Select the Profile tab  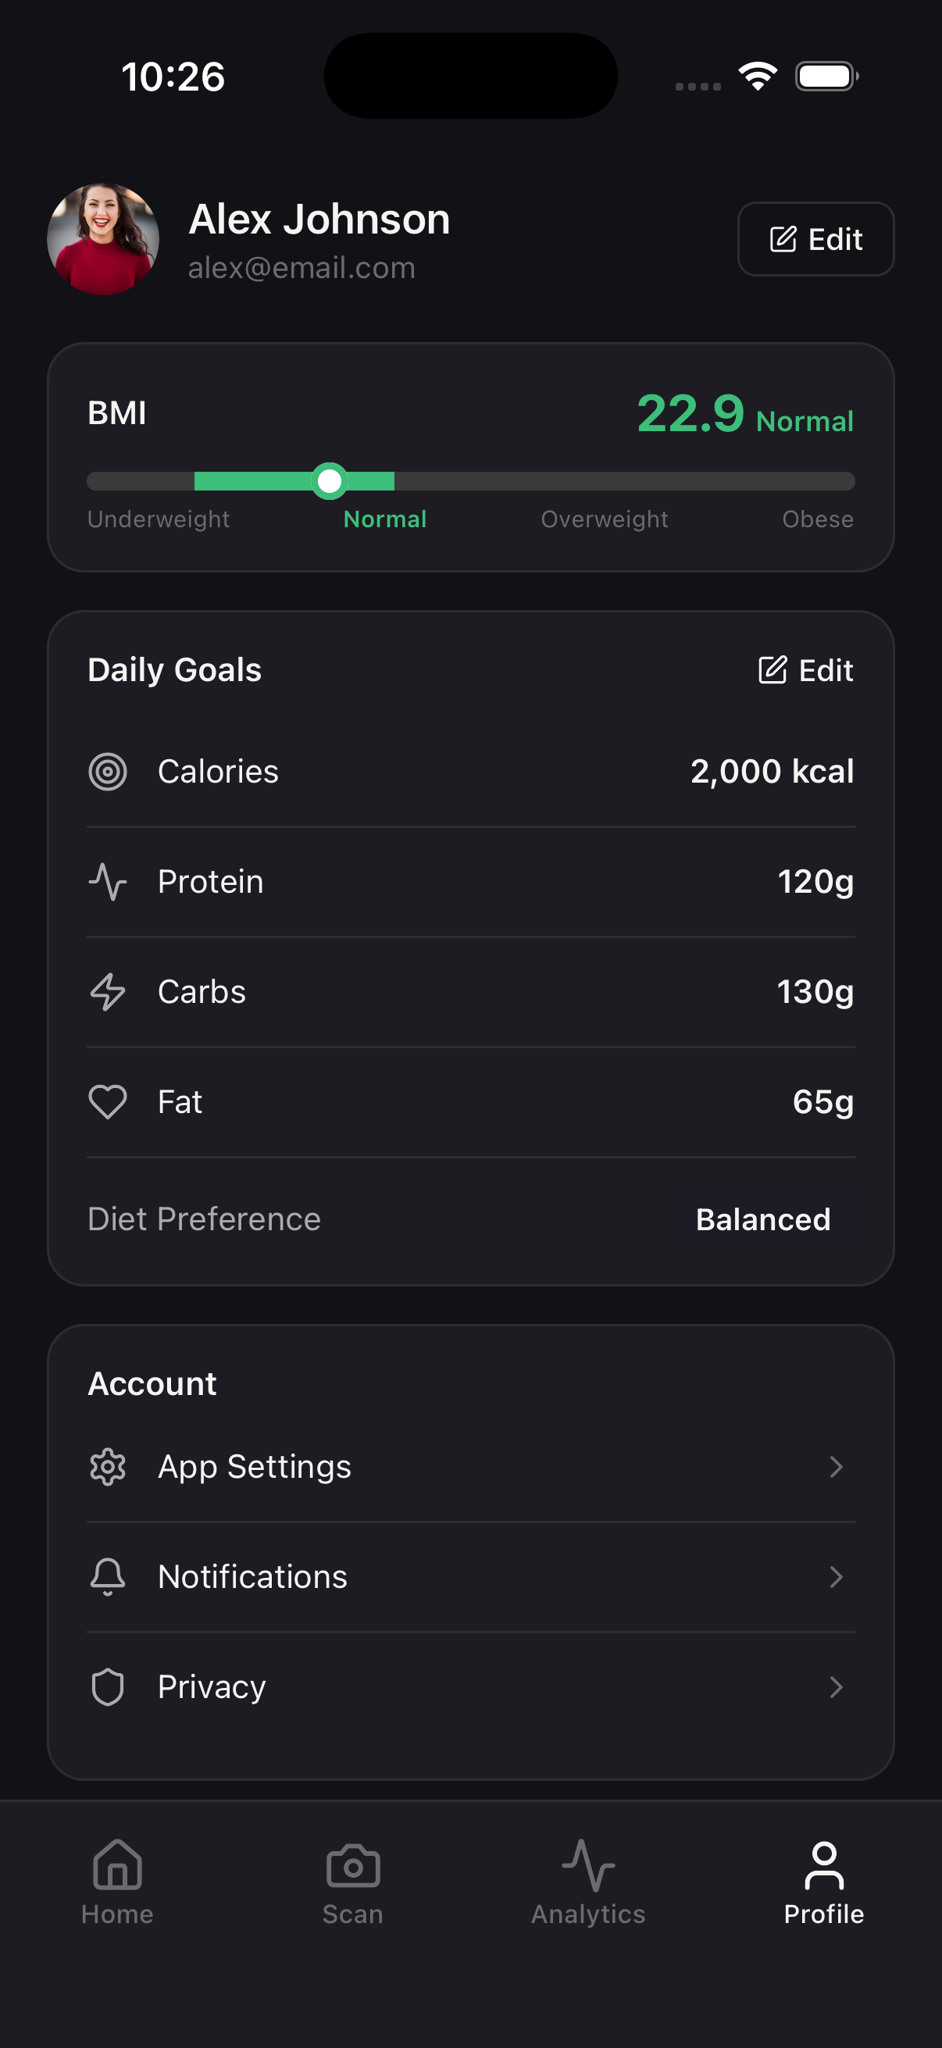click(823, 1881)
